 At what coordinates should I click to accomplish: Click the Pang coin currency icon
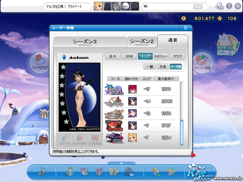tap(183, 19)
